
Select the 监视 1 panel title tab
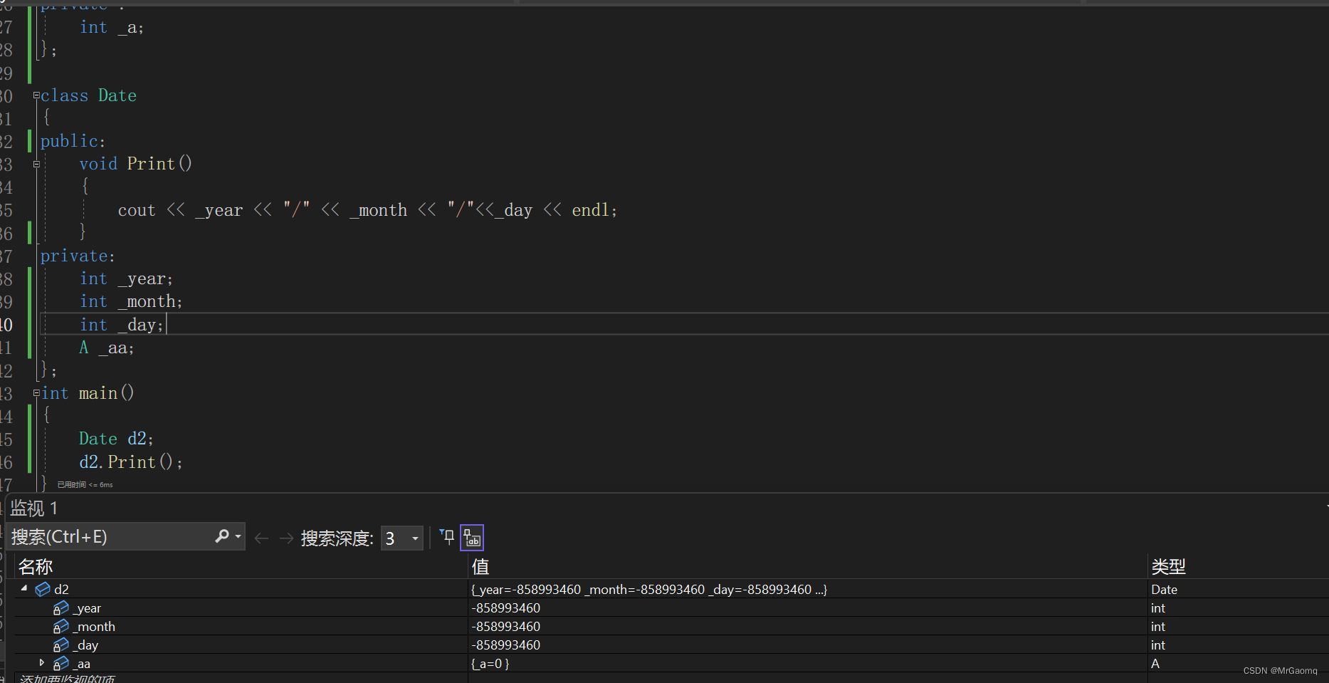coord(33,509)
